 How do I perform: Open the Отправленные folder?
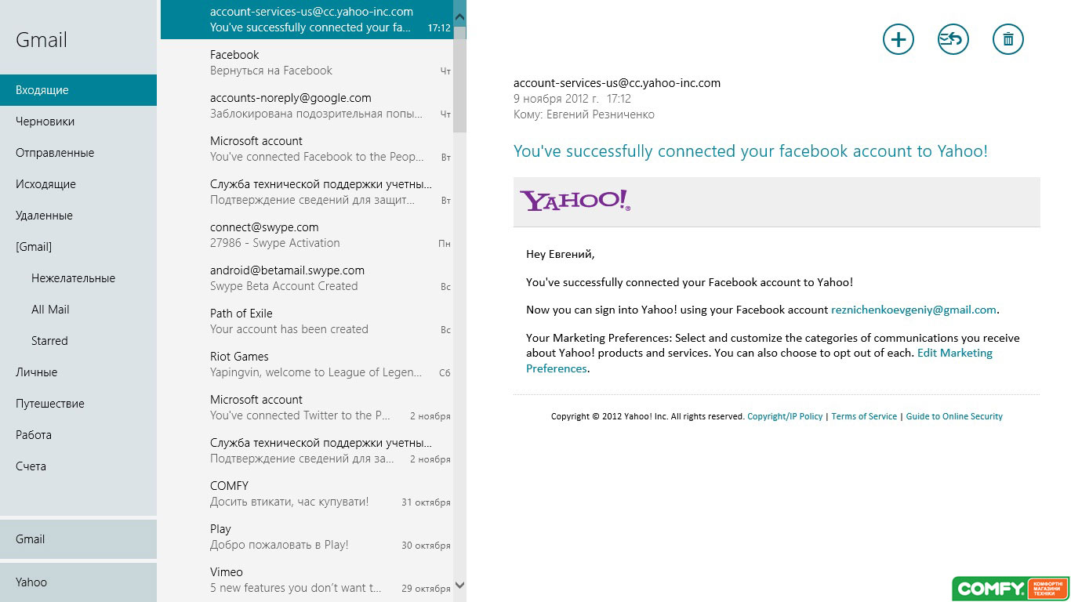point(78,153)
